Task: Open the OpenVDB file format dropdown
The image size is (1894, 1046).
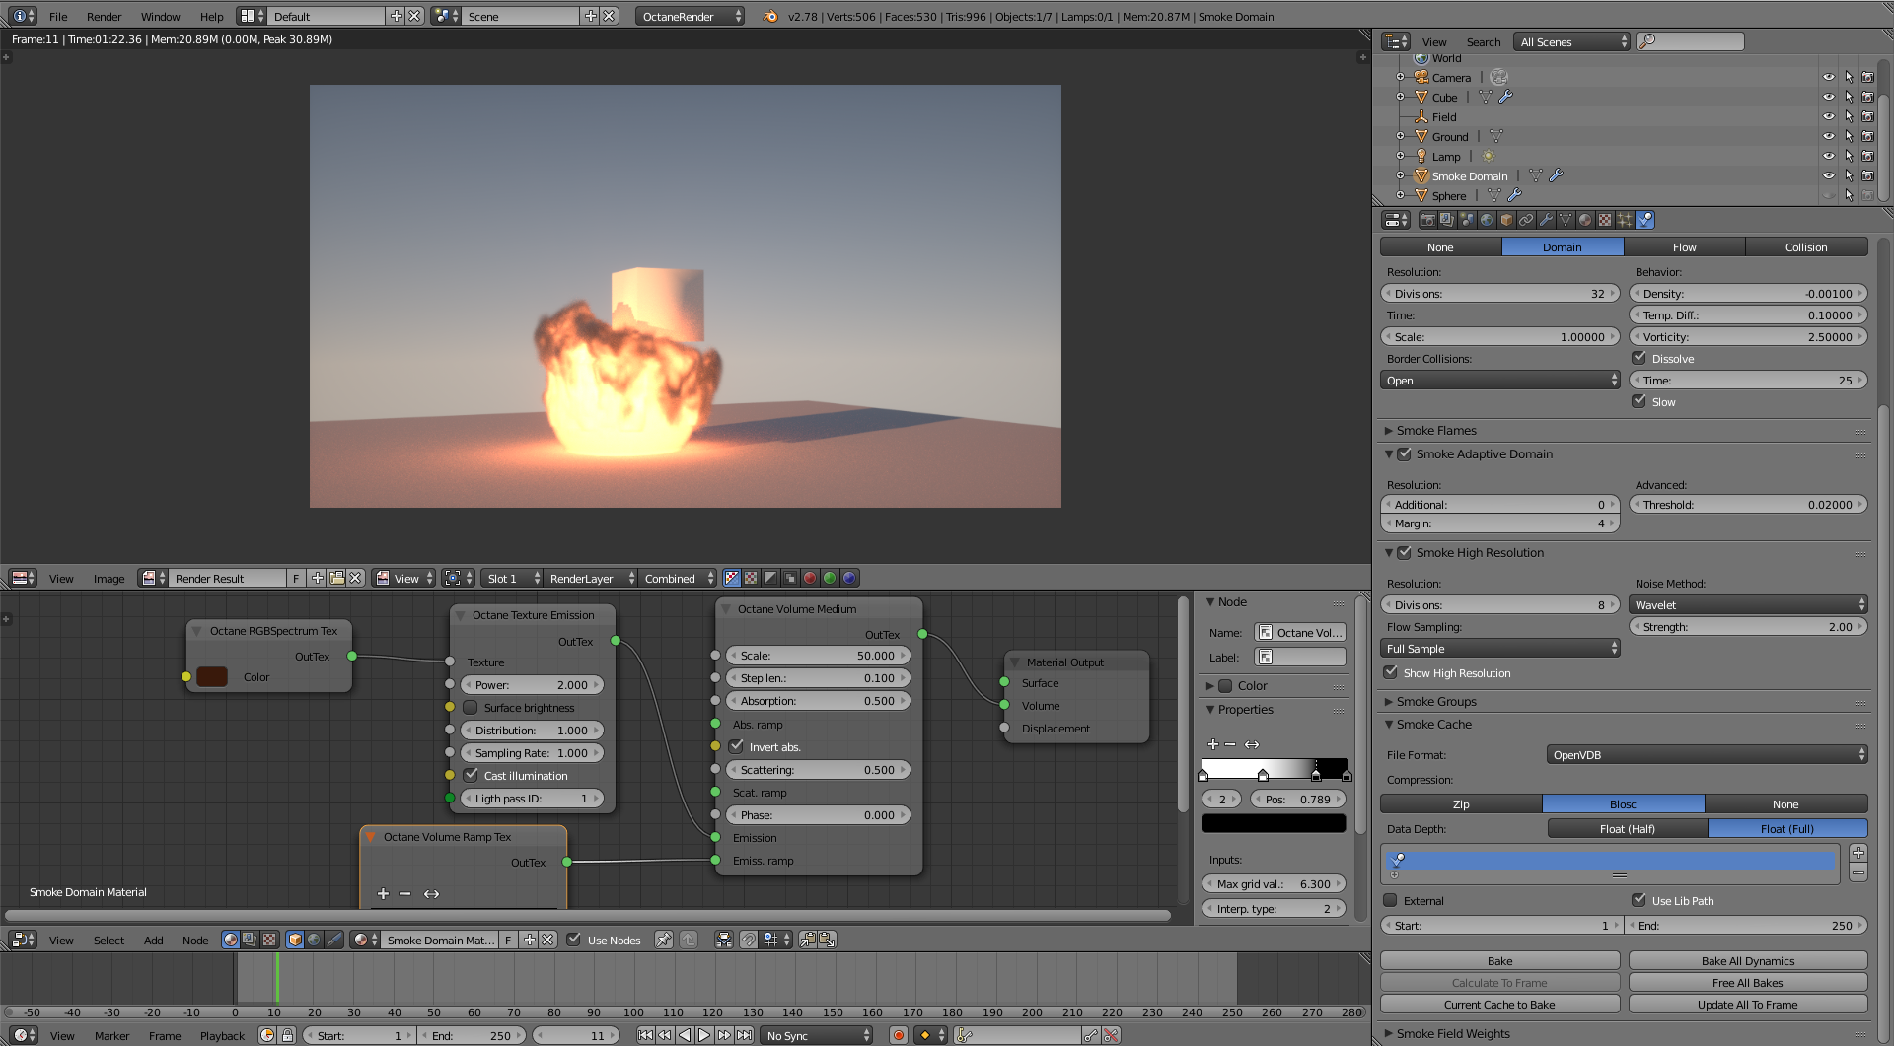Action: [x=1707, y=755]
